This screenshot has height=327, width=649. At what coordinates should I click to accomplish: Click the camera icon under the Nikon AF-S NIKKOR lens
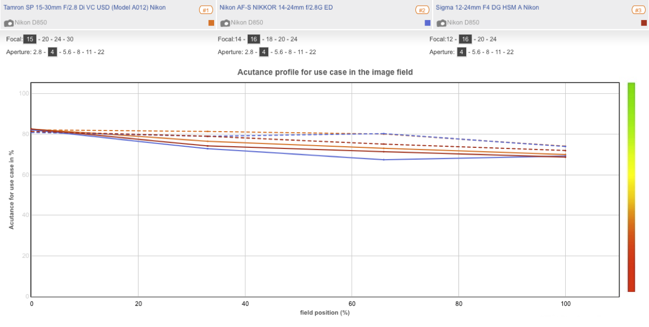pos(225,23)
